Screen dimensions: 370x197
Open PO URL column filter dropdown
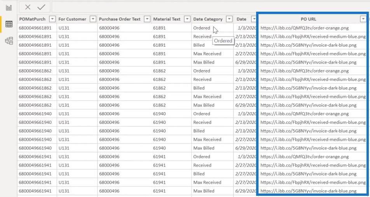[363, 19]
